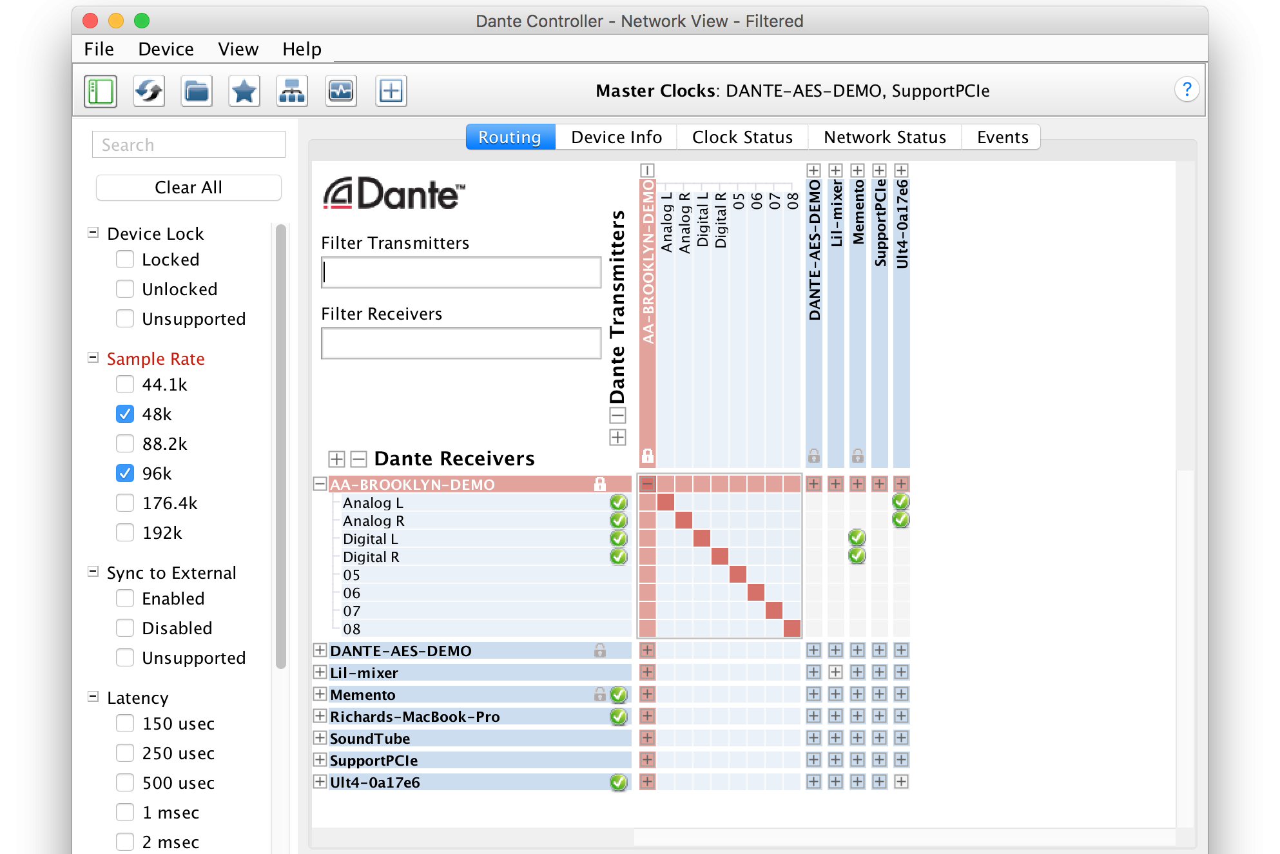Switch to the Clock Status tab

742,137
